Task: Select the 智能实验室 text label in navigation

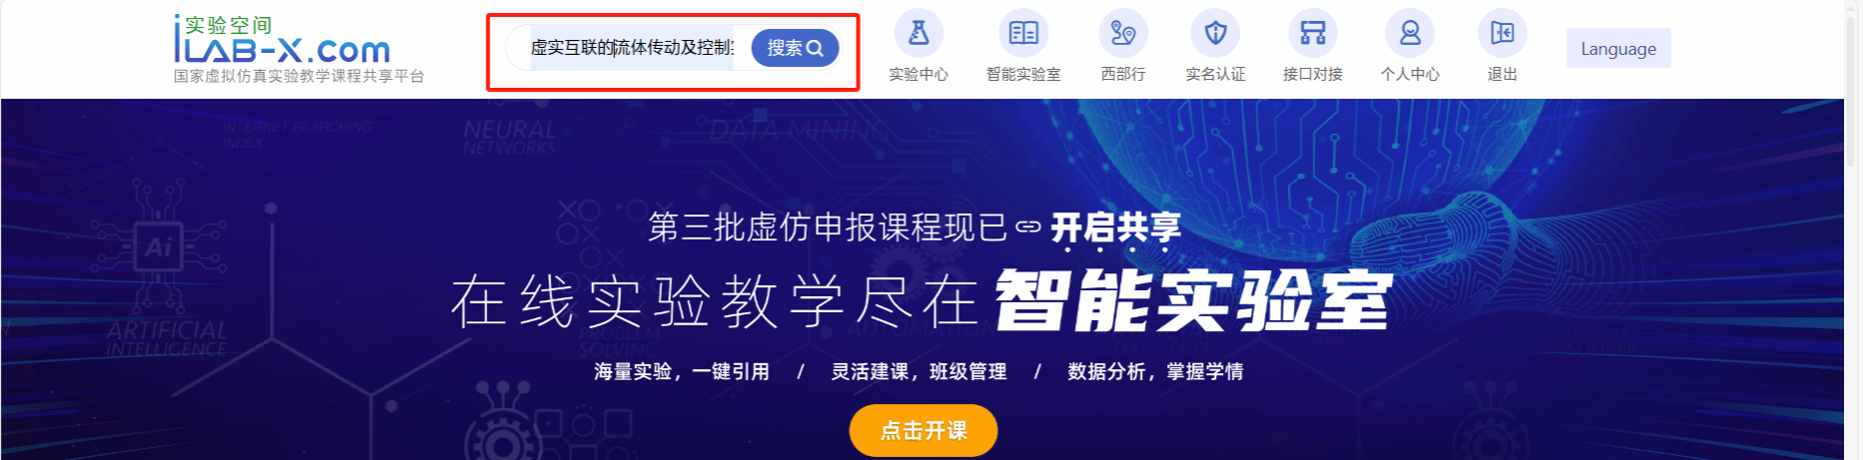Action: (x=1023, y=74)
